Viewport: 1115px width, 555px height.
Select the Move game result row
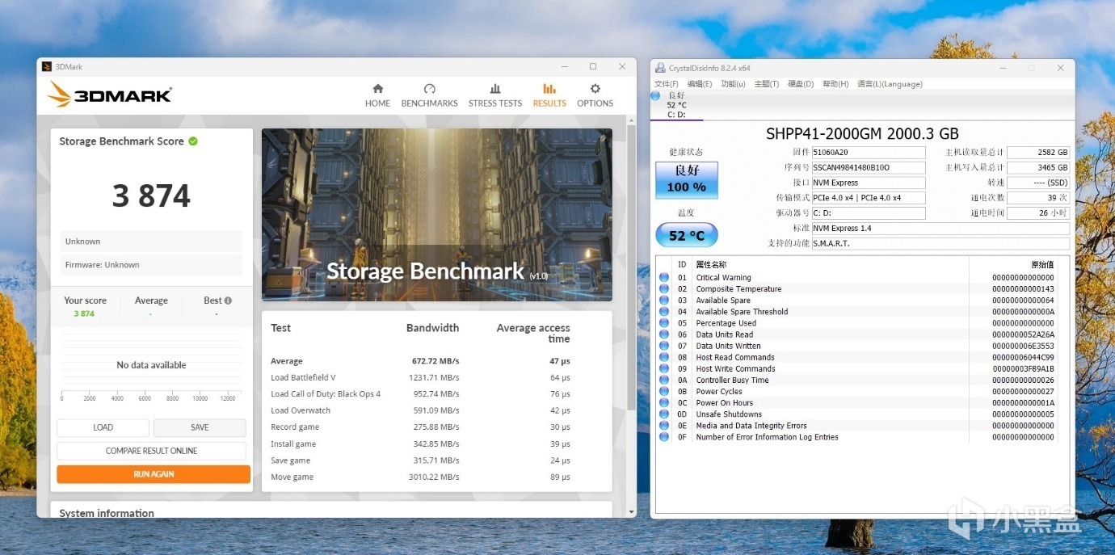[420, 477]
